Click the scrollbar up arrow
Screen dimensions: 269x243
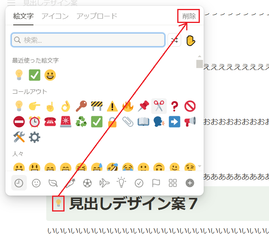(x=199, y=56)
